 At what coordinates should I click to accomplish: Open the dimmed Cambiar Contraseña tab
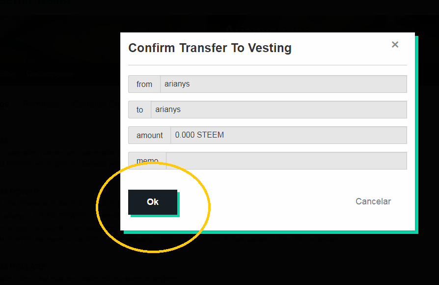coord(96,104)
